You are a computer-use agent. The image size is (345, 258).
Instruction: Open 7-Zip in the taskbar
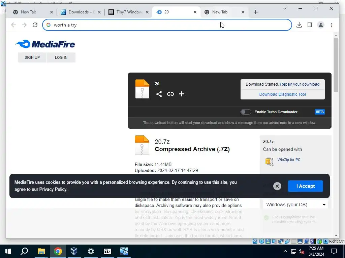tap(107, 251)
